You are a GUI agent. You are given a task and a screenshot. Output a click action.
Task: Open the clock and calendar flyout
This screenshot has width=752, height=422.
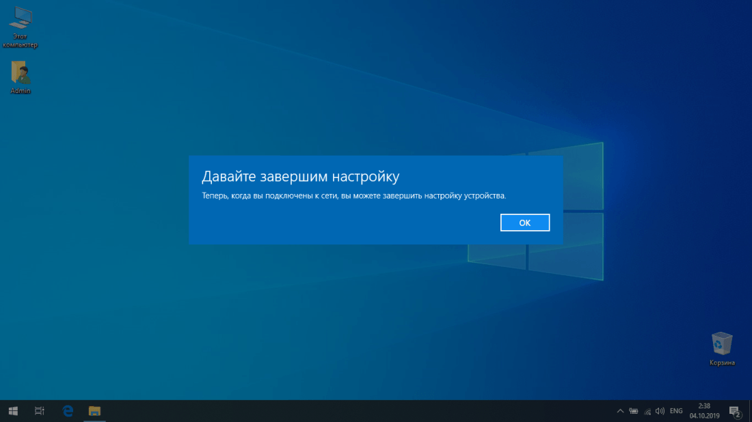click(703, 411)
